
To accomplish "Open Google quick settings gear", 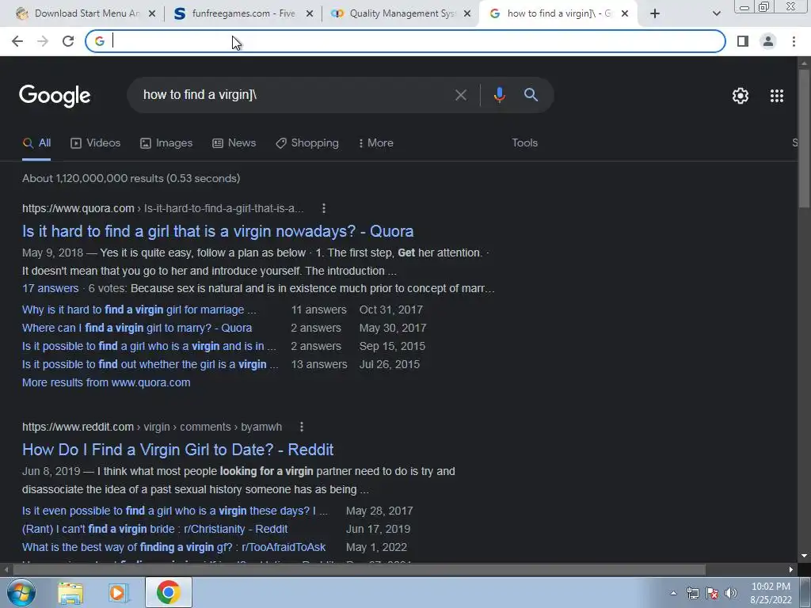I will (741, 96).
